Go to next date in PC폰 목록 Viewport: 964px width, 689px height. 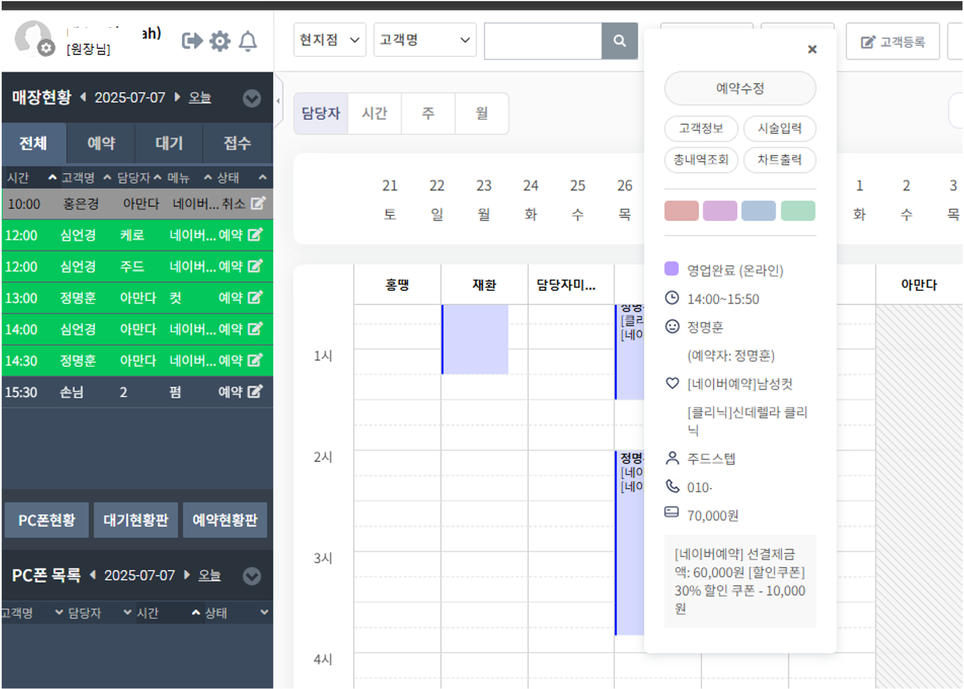tap(187, 575)
